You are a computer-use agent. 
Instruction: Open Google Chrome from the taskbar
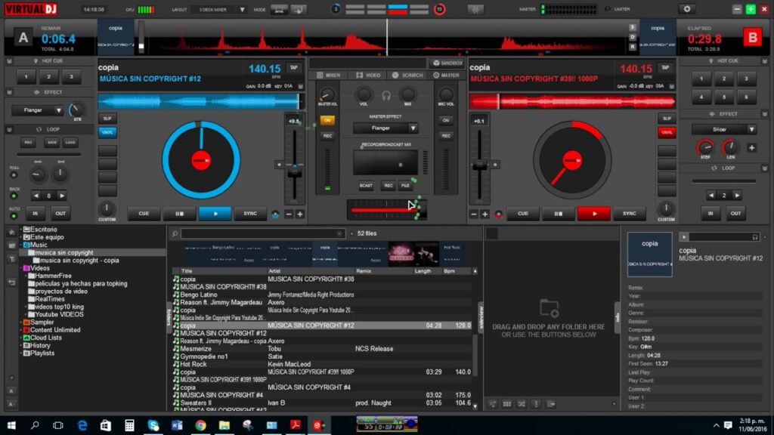(200, 425)
